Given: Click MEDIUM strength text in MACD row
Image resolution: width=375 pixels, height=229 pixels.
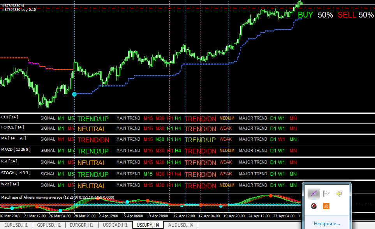Looking at the screenshot, I should point(227,150).
